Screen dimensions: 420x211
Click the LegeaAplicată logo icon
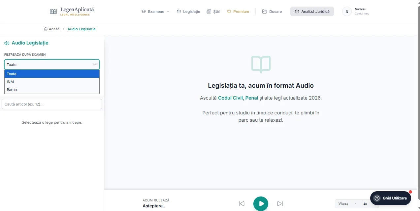53,12
